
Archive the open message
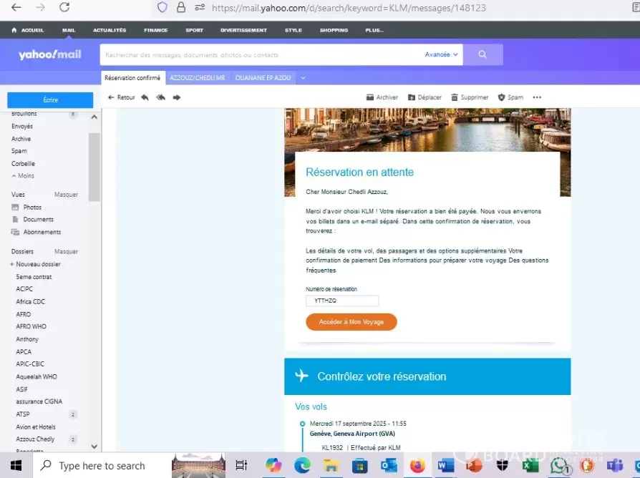pos(382,97)
